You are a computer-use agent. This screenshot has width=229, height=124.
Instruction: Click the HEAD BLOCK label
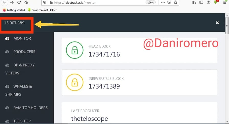[x=100, y=46]
